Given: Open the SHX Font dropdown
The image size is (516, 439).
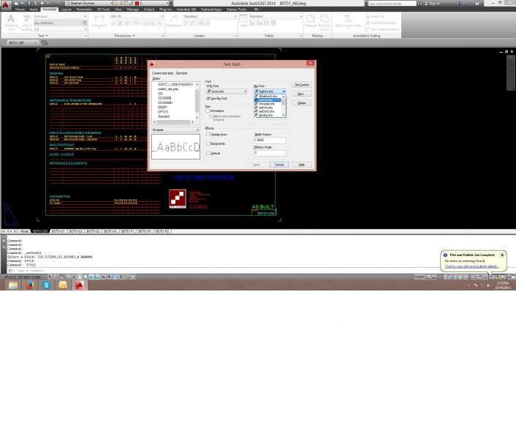Looking at the screenshot, I should (227, 91).
